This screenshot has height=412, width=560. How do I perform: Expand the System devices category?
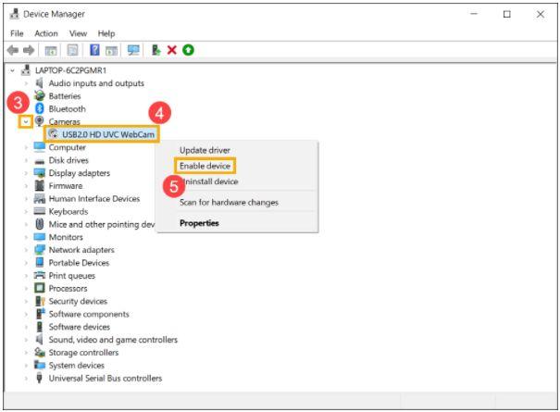(26, 365)
